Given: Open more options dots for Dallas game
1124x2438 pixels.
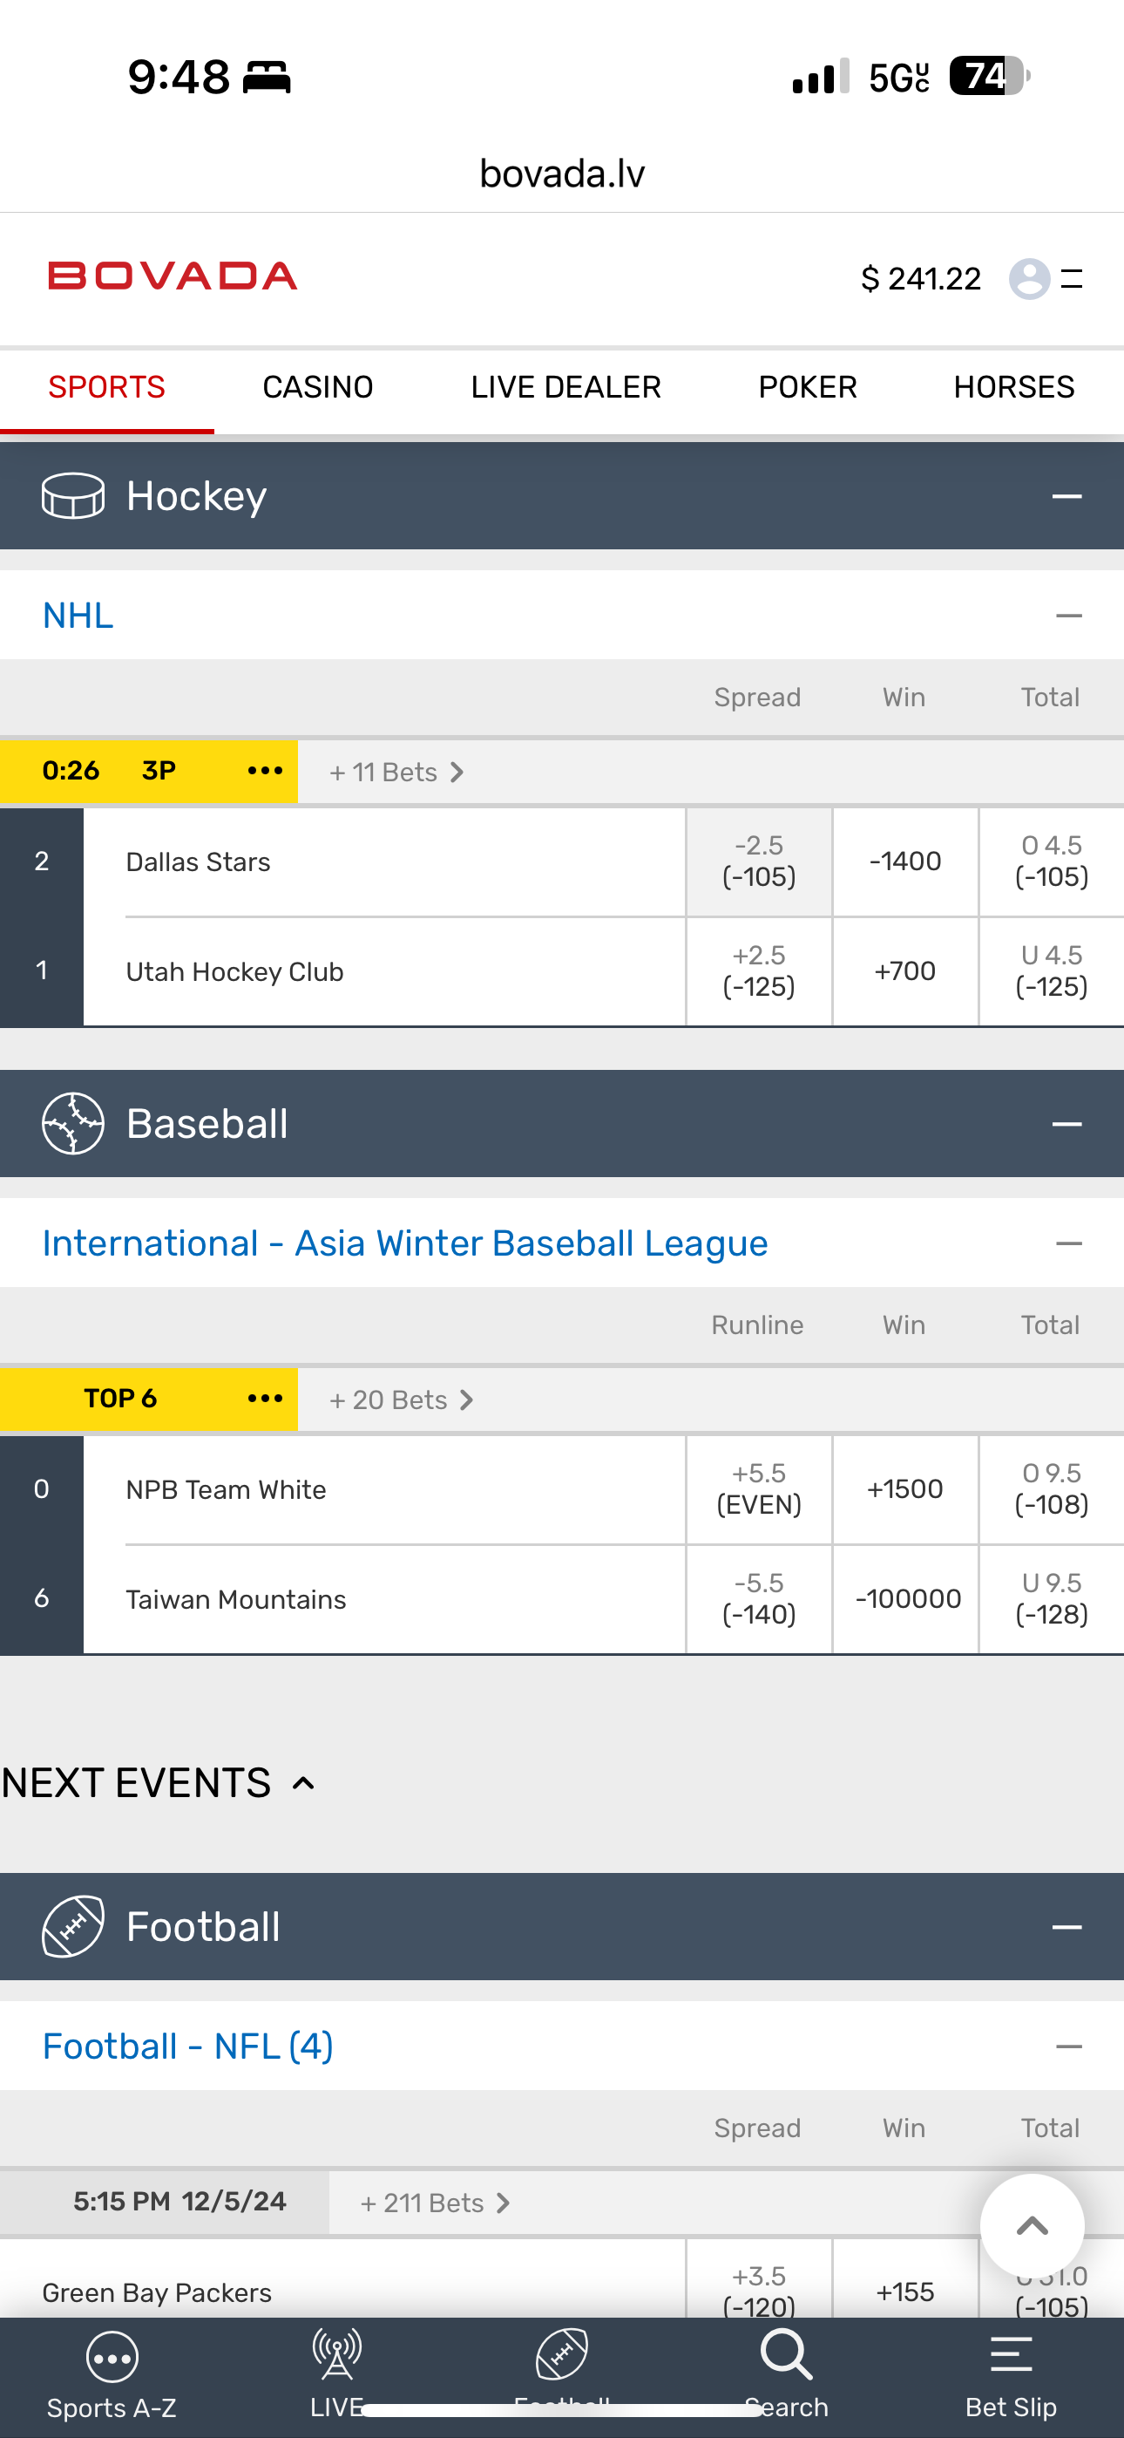Looking at the screenshot, I should [x=265, y=772].
